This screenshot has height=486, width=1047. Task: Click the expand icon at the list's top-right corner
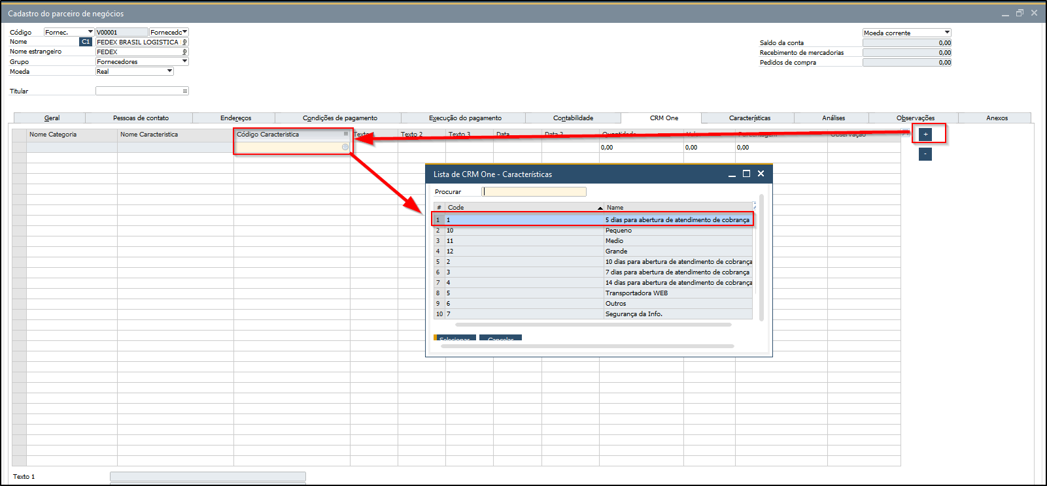point(755,206)
